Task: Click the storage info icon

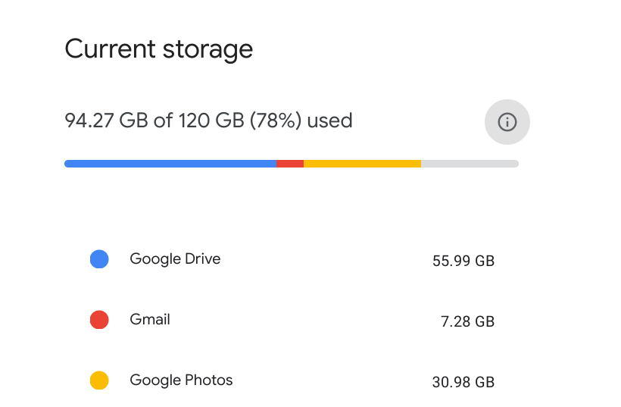Action: [x=507, y=121]
